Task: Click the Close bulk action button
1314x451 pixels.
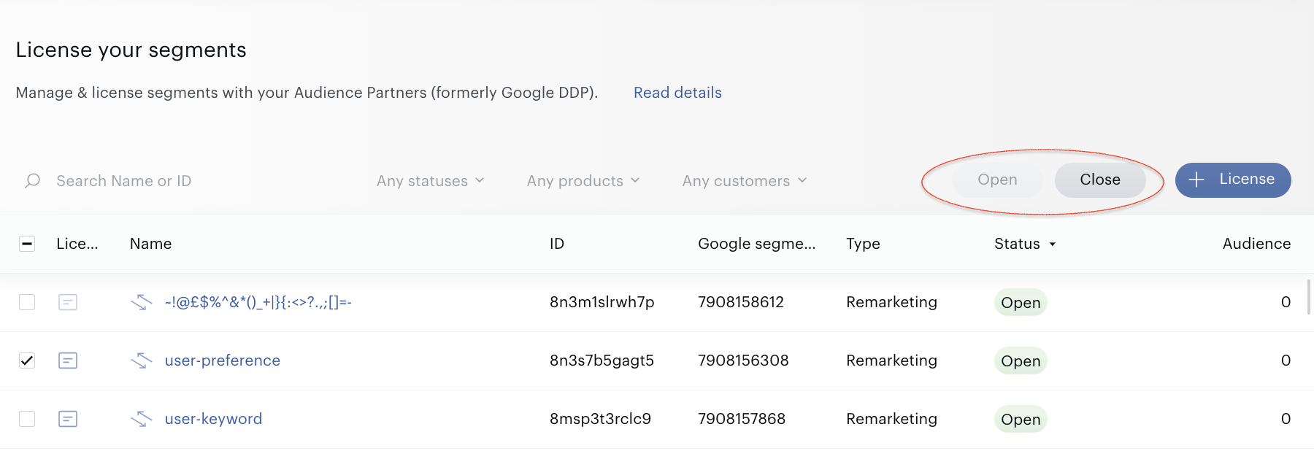Action: 1100,180
